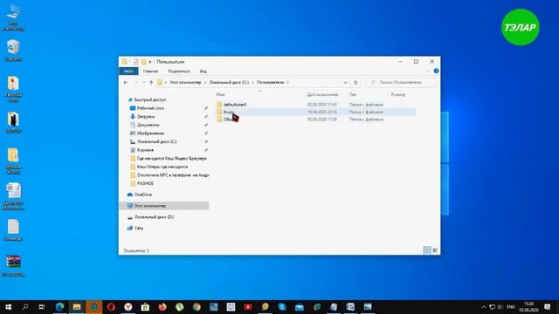Click Локальный диск (C:) in address breadcrumb

(x=229, y=82)
